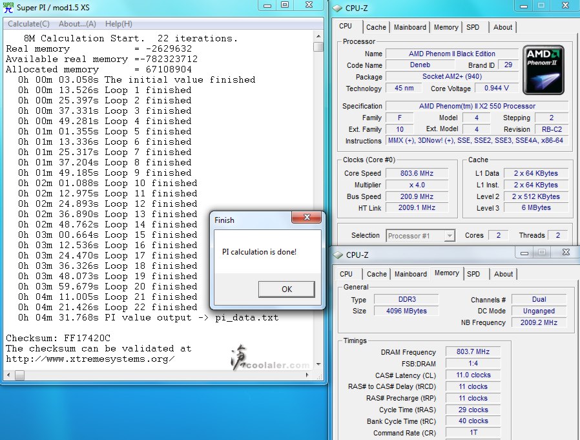The width and height of the screenshot is (580, 440).
Task: Open Cache tab in lower CPU-Z window
Action: pyautogui.click(x=377, y=274)
